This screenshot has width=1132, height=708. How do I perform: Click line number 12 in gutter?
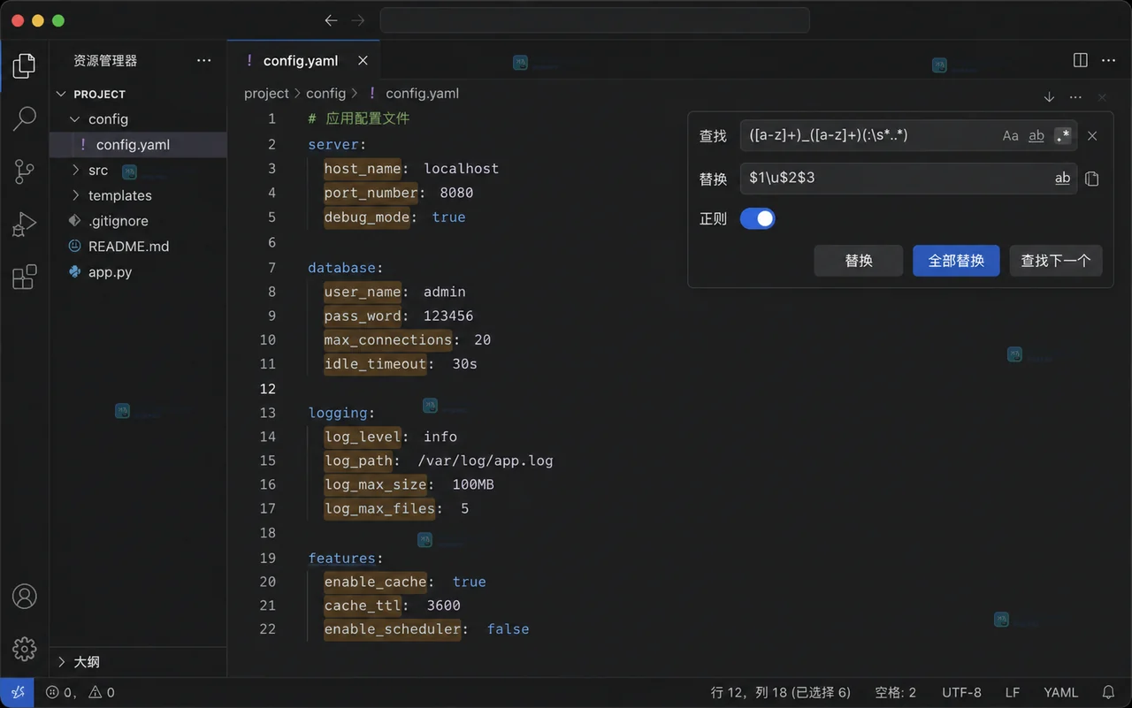coord(268,389)
